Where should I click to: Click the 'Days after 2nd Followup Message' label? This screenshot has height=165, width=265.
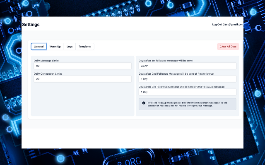click(176, 74)
